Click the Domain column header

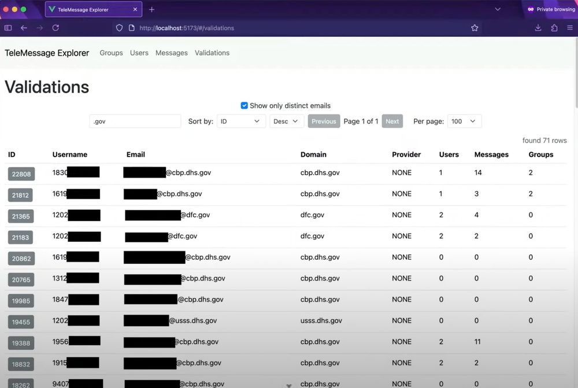click(x=313, y=154)
